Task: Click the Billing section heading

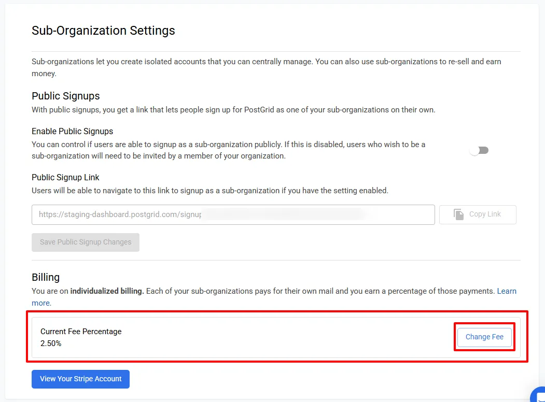Action: coord(46,277)
